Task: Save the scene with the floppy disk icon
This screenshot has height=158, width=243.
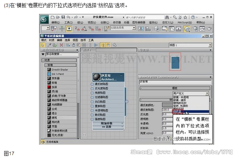Action: pos(63,17)
